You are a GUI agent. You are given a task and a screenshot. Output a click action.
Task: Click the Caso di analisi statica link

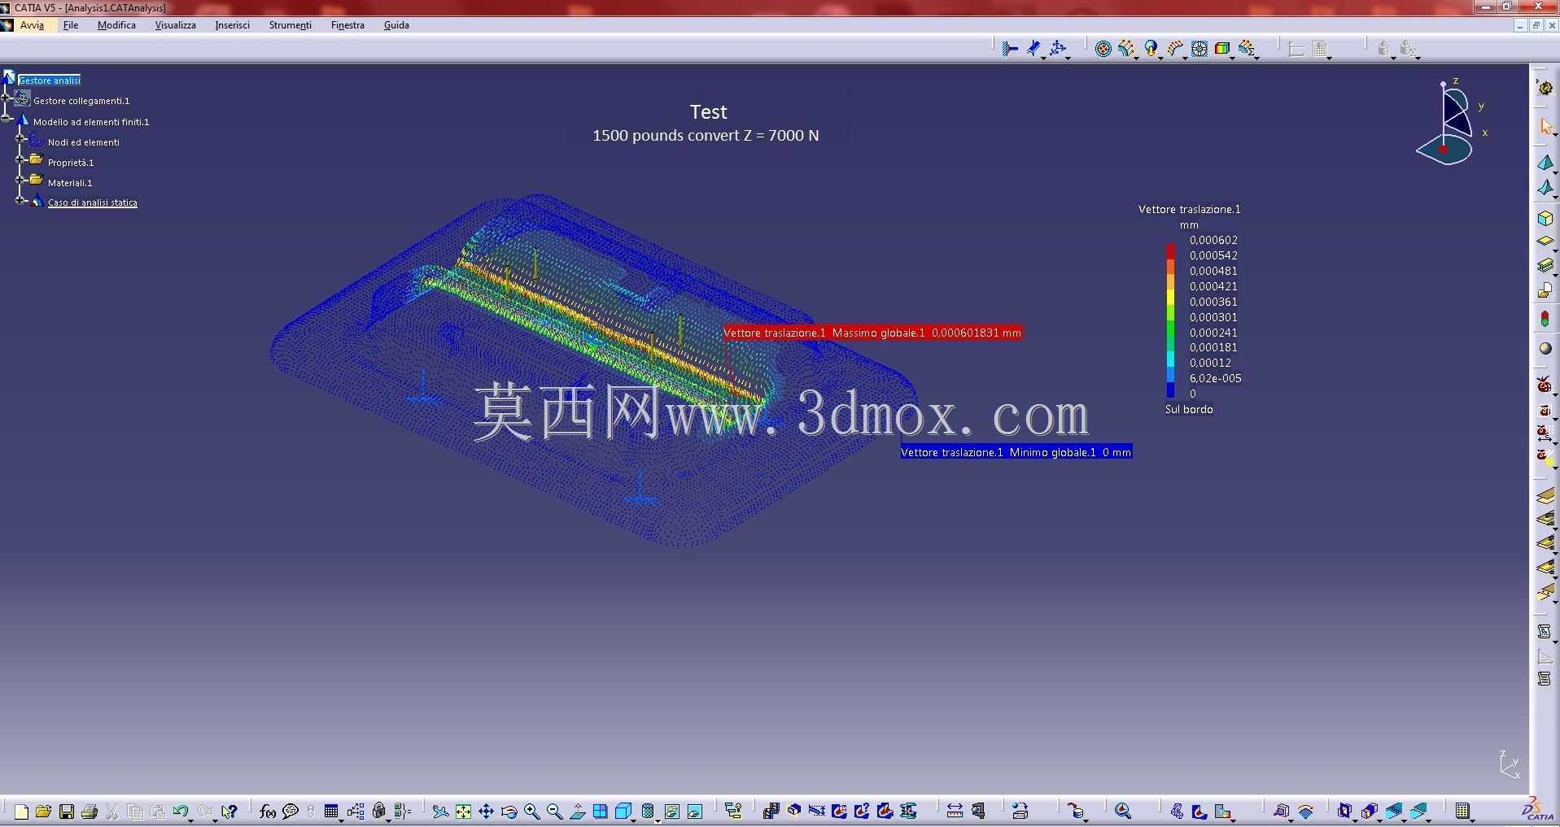coord(93,202)
